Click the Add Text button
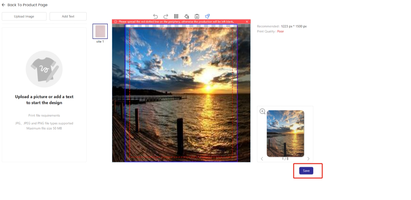411x200 pixels. point(68,16)
